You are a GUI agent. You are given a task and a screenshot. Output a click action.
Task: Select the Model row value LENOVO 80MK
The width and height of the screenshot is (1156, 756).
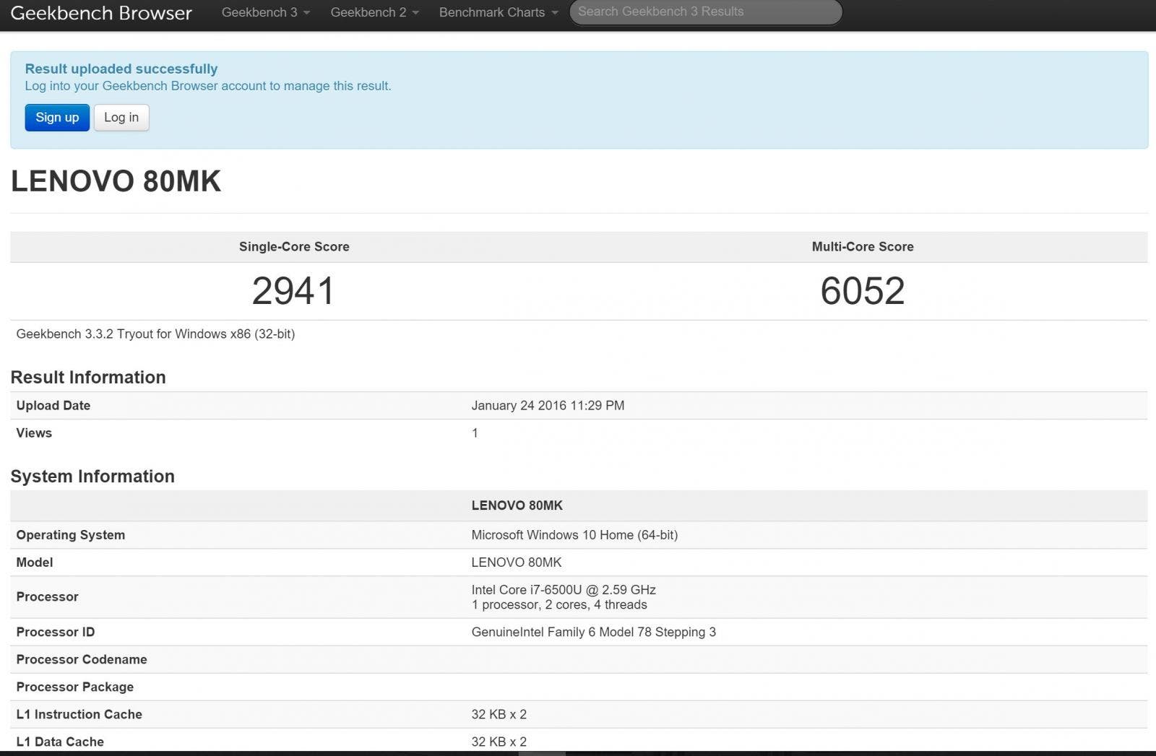click(517, 562)
